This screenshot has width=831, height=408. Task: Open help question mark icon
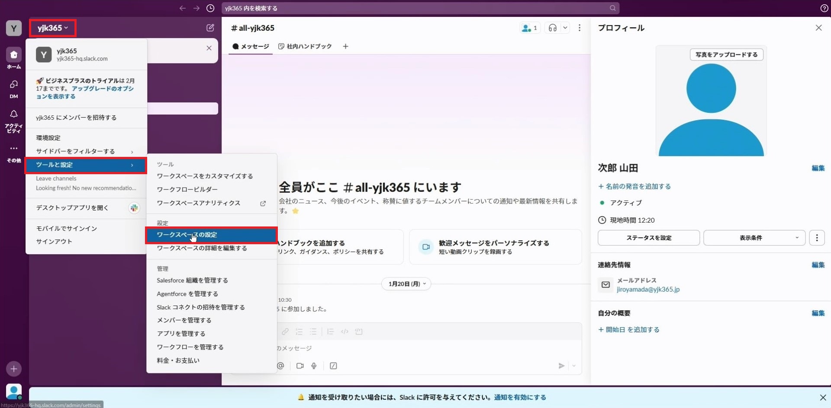pyautogui.click(x=824, y=8)
